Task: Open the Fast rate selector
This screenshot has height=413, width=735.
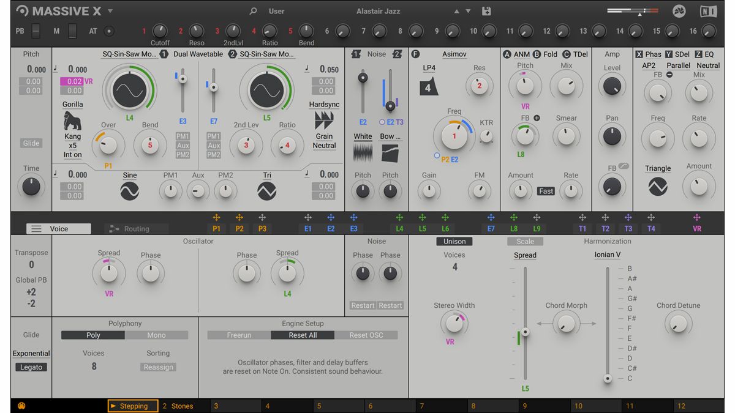Action: (546, 191)
